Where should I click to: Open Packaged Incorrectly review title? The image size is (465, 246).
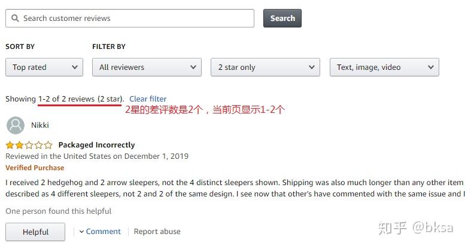96,145
